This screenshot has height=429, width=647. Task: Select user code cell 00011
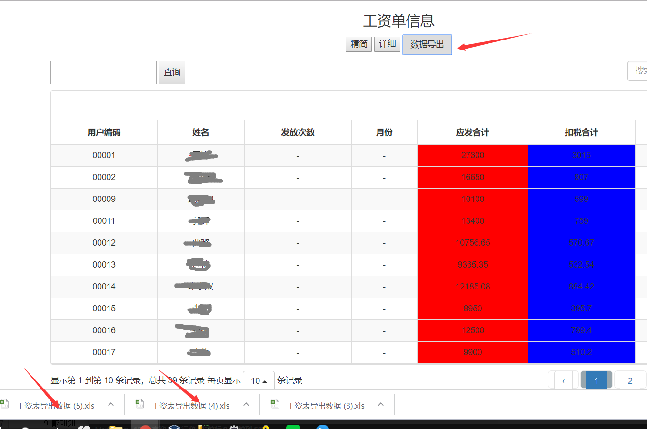104,221
